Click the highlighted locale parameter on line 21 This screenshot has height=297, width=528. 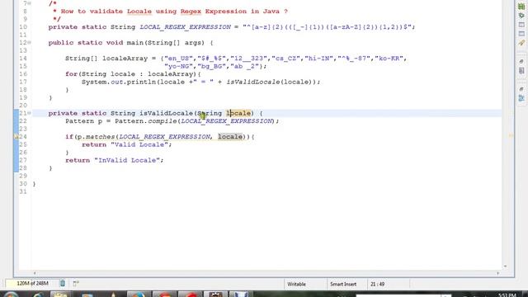pyautogui.click(x=238, y=113)
